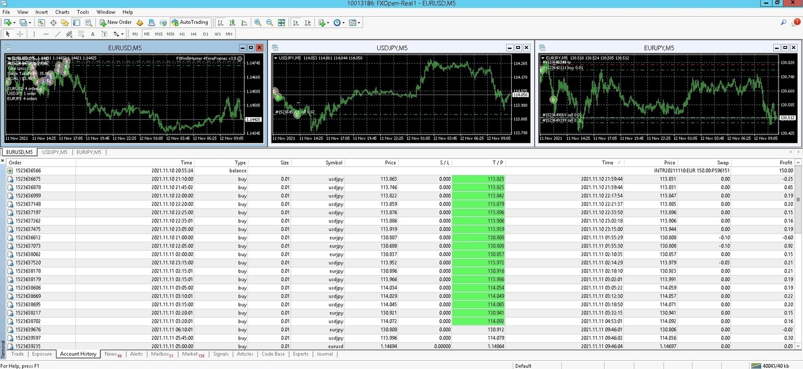The height and width of the screenshot is (369, 803).
Task: Open the Tools menu
Action: click(x=83, y=12)
